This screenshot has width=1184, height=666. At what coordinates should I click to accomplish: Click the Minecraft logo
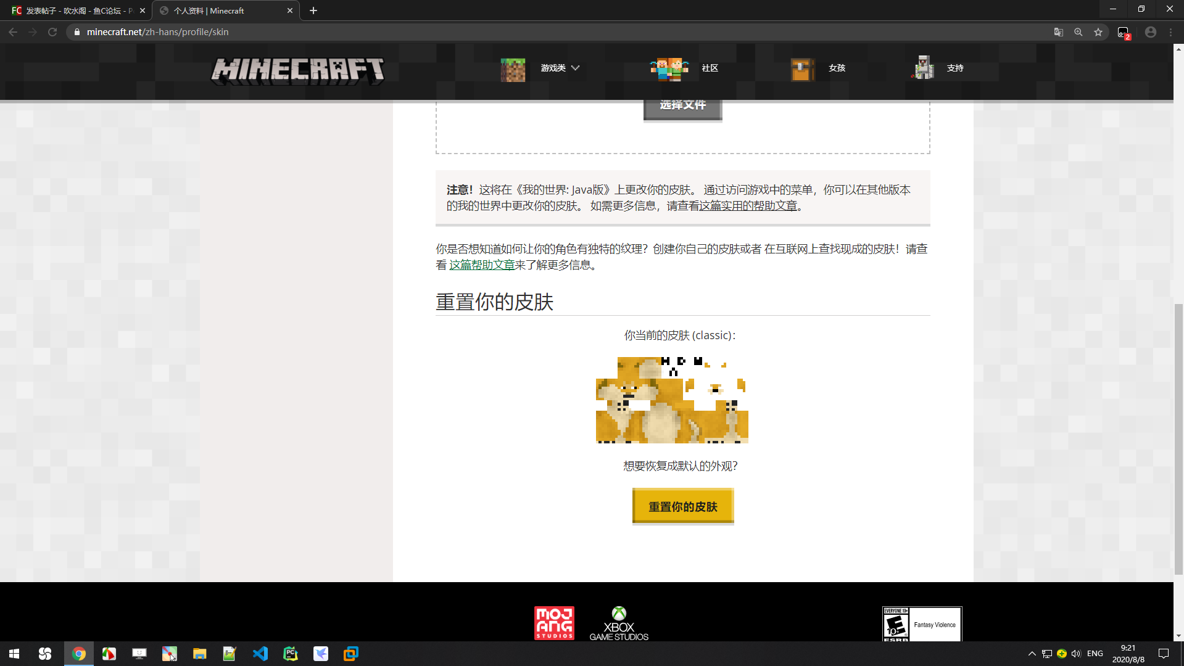(297, 70)
